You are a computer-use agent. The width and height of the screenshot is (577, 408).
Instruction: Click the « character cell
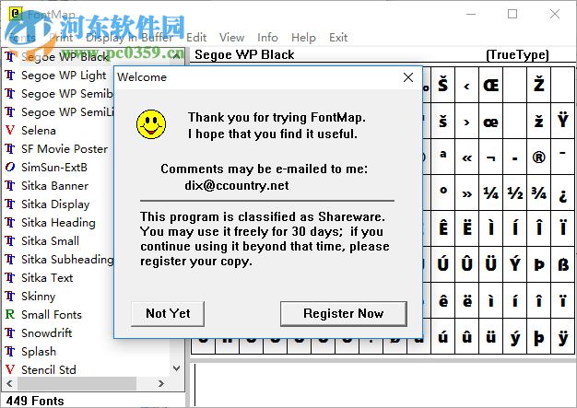[466, 157]
